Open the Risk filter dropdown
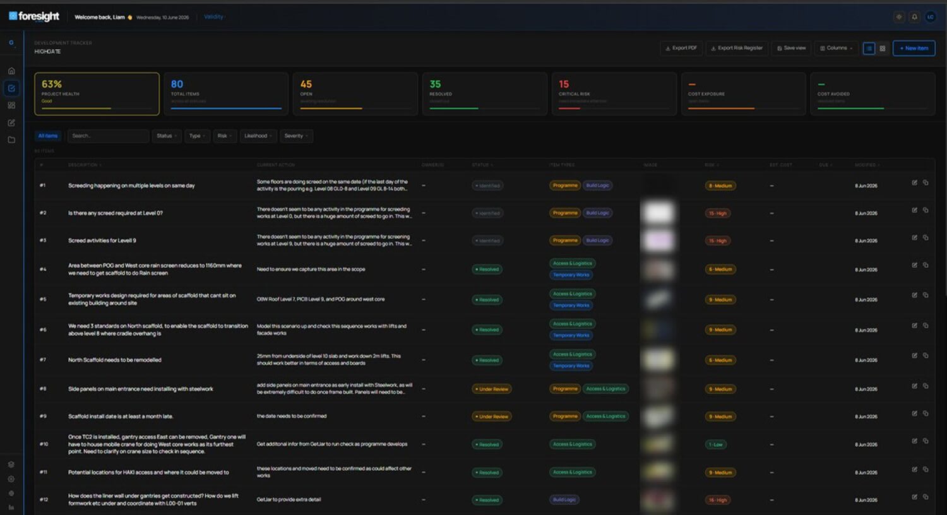947x515 pixels. coord(225,136)
